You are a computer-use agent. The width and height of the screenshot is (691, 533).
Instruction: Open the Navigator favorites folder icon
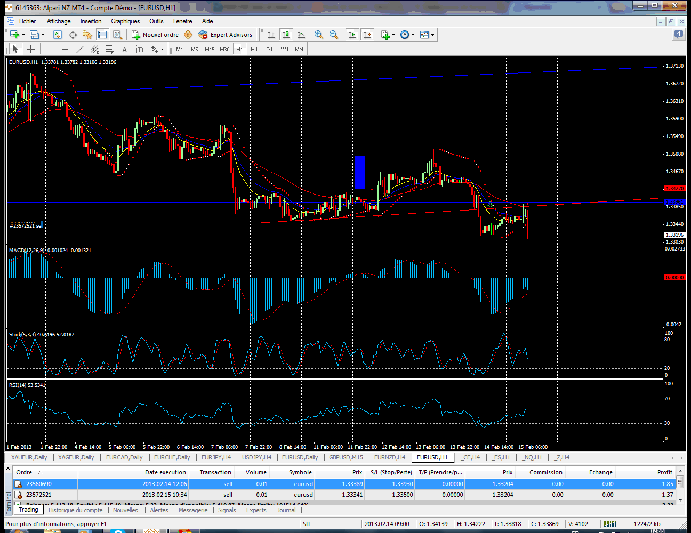tap(87, 35)
